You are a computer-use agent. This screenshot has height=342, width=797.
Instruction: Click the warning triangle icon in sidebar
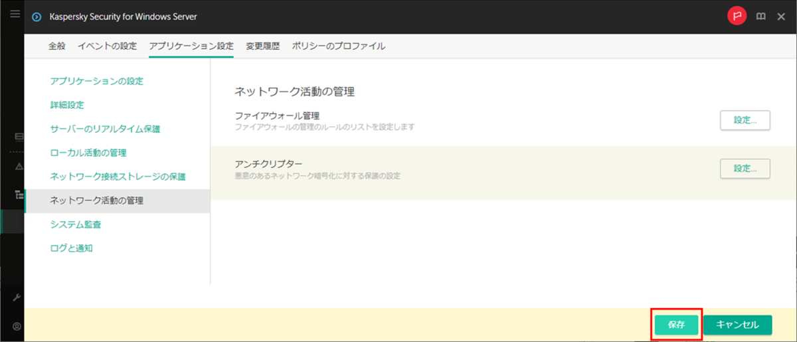(20, 166)
